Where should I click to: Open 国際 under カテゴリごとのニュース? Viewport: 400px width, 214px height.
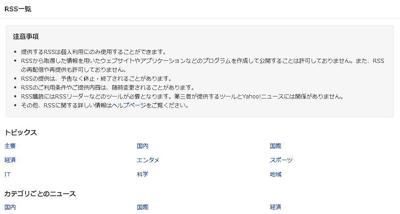tap(143, 207)
